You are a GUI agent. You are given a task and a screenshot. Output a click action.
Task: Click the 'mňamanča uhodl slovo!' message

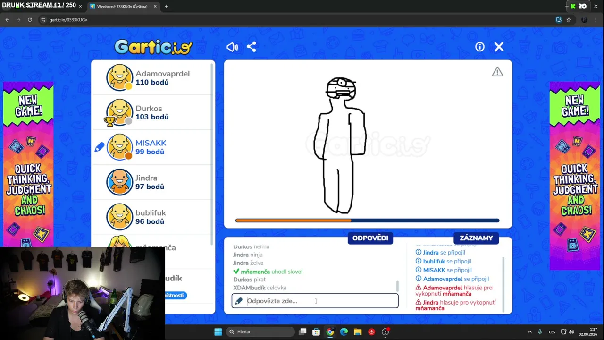(268, 272)
